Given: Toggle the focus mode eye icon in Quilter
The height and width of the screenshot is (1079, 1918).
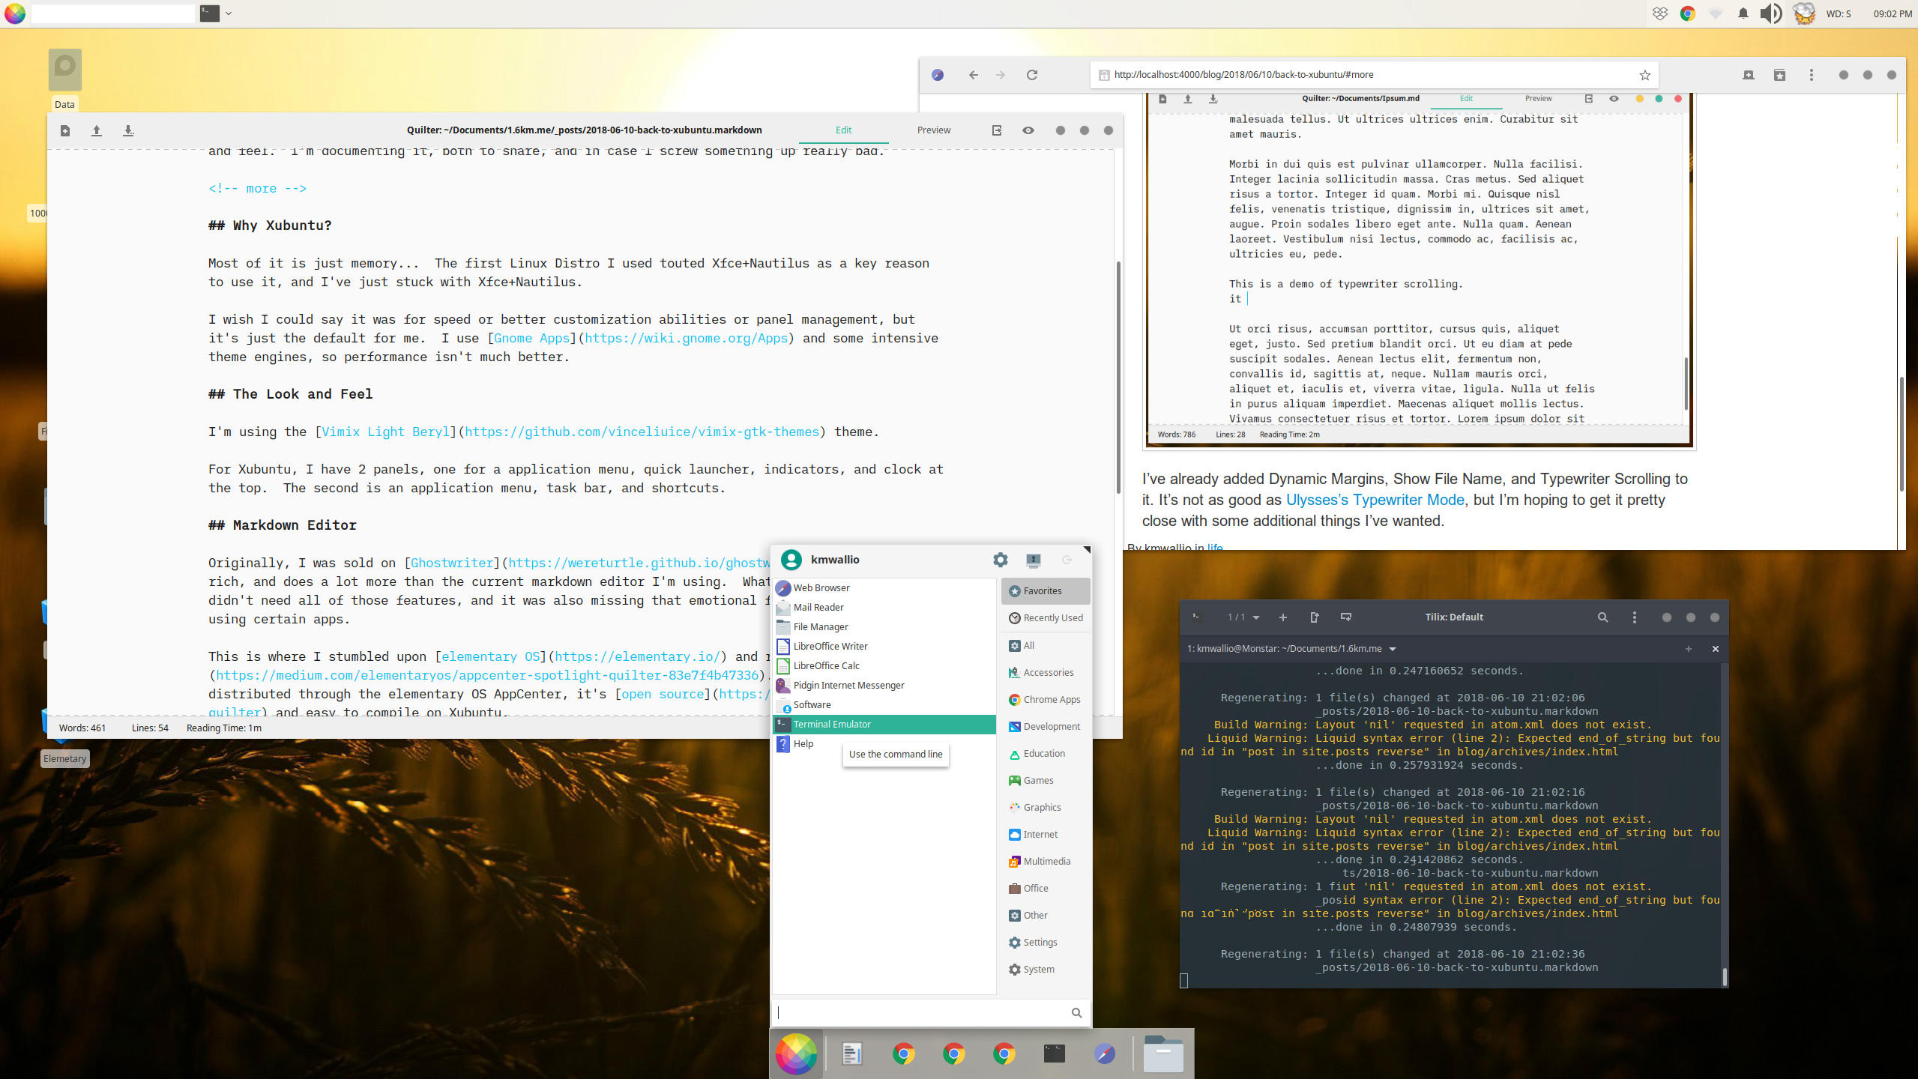Looking at the screenshot, I should click(1028, 130).
